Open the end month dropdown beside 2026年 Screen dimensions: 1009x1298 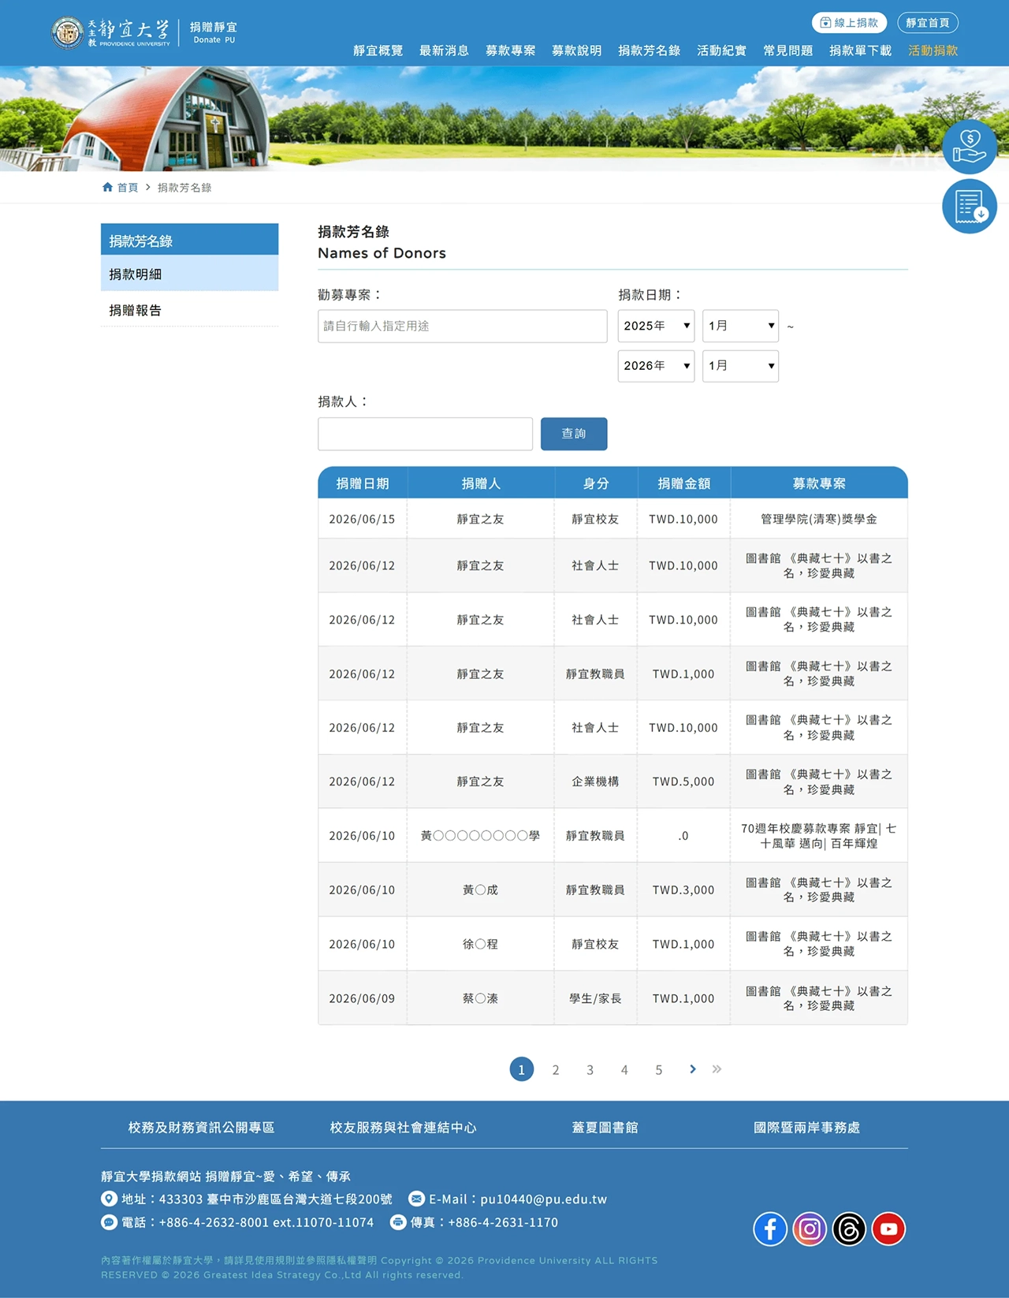740,366
